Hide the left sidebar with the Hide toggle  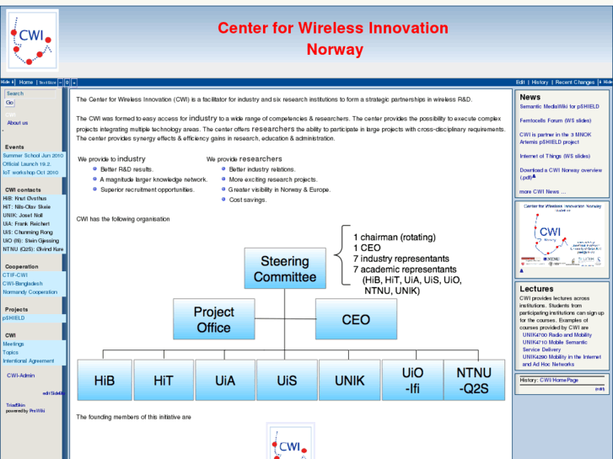coord(7,82)
